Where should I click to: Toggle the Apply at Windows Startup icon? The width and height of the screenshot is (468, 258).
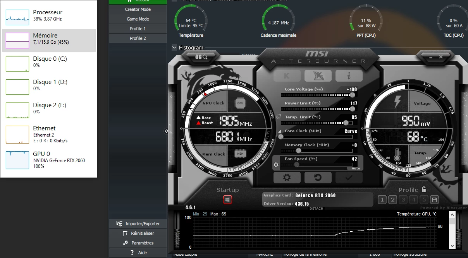coord(227,200)
